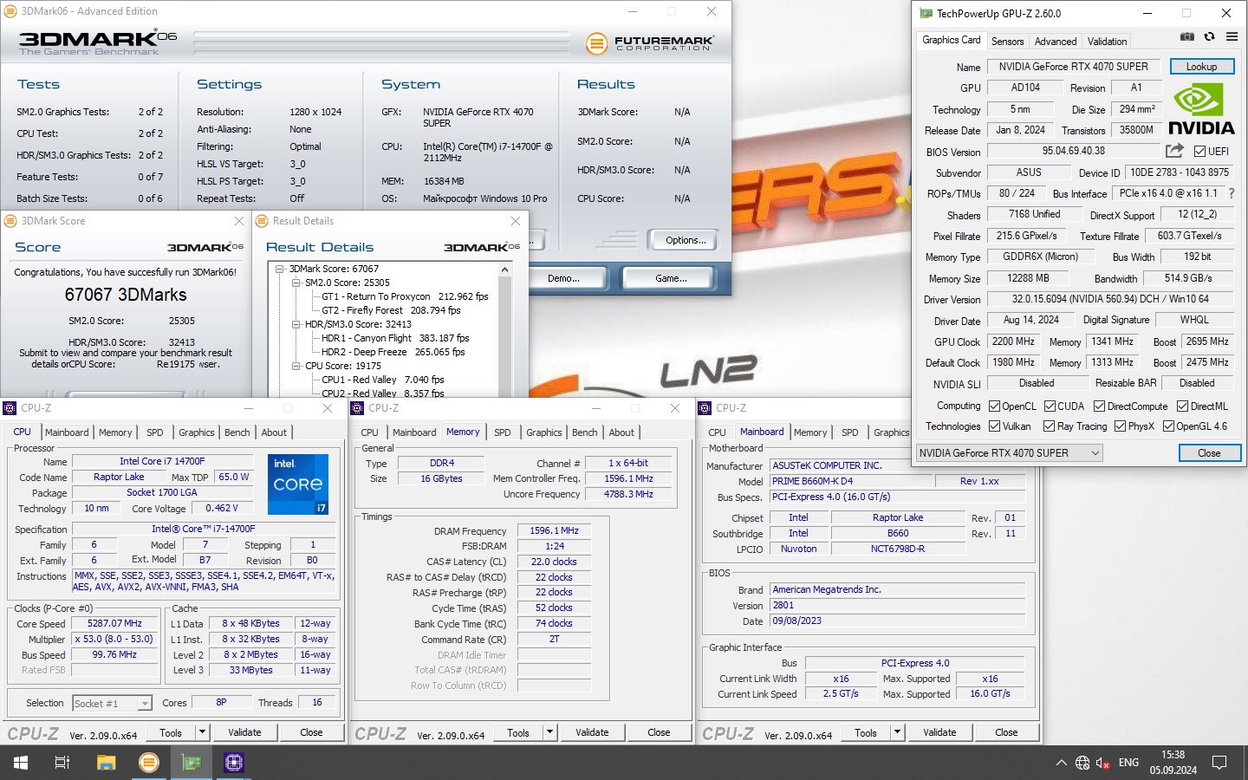Open the Socket #1 selection dropdown in CPU-Z
Screen dimensions: 1248x780
point(112,704)
